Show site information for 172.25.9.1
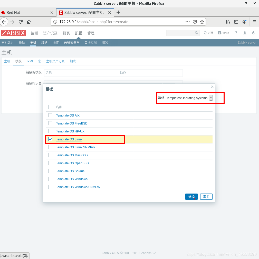 point(55,22)
